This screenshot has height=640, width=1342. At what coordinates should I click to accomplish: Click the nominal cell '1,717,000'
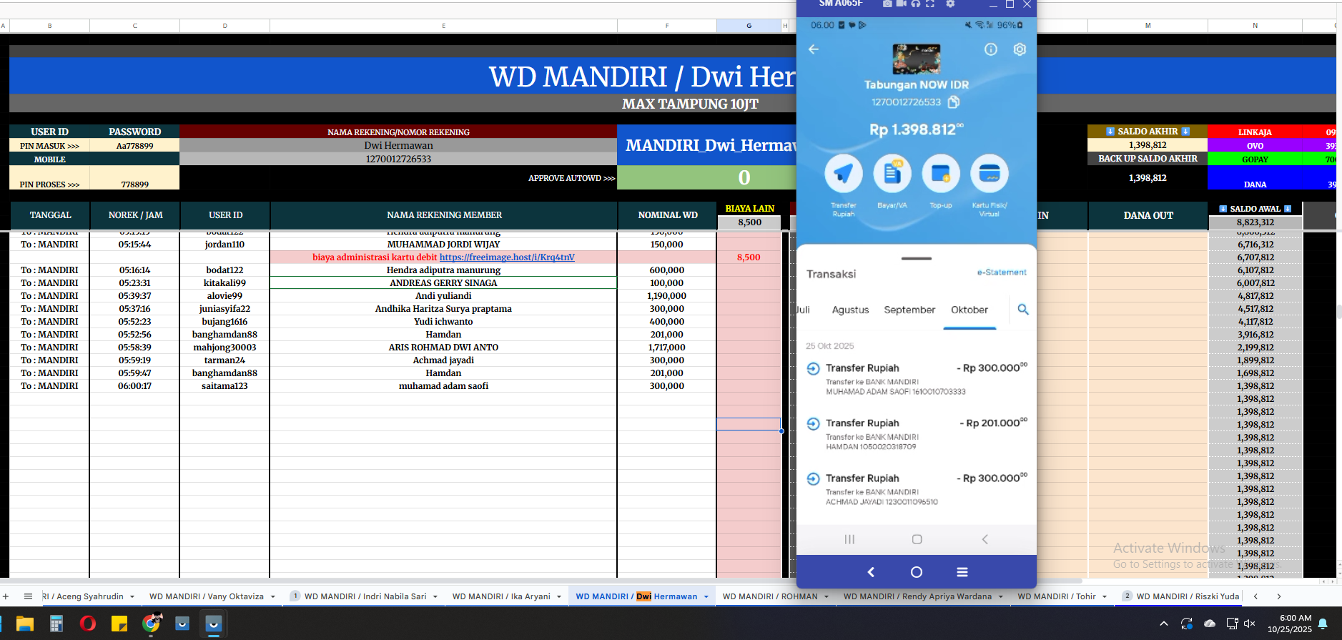tap(667, 348)
